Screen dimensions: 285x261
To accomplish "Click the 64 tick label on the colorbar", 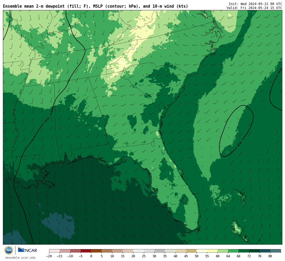I will [x=228, y=256].
